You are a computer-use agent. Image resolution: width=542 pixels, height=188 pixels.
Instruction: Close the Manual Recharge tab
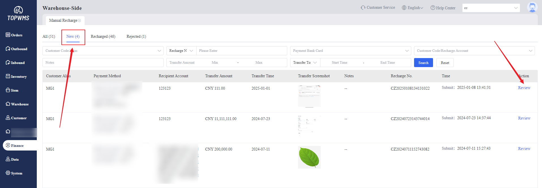80,21
